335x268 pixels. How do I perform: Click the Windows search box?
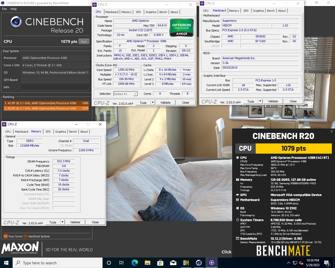pos(58,263)
